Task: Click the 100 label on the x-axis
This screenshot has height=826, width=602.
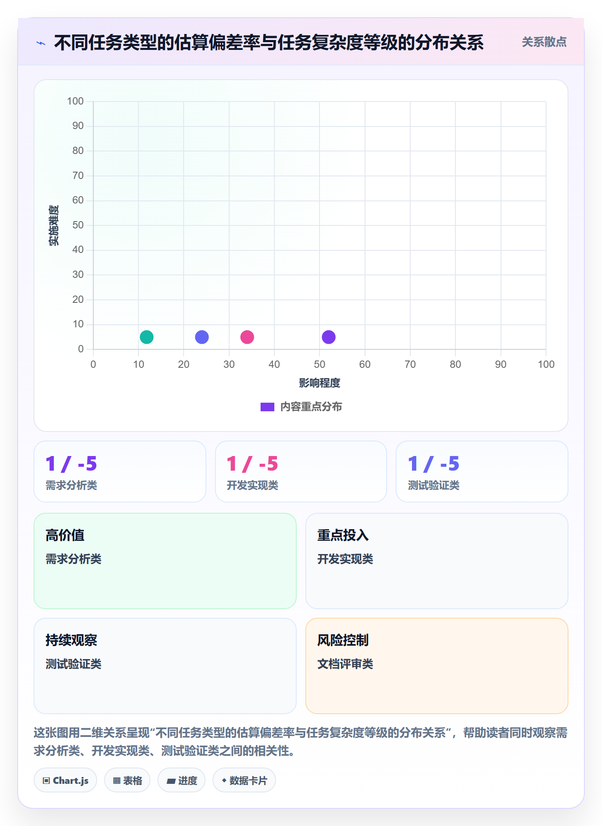Action: click(x=546, y=364)
